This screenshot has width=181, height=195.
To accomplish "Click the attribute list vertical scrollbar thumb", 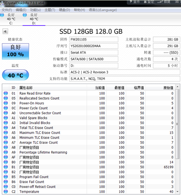I will [177, 124].
